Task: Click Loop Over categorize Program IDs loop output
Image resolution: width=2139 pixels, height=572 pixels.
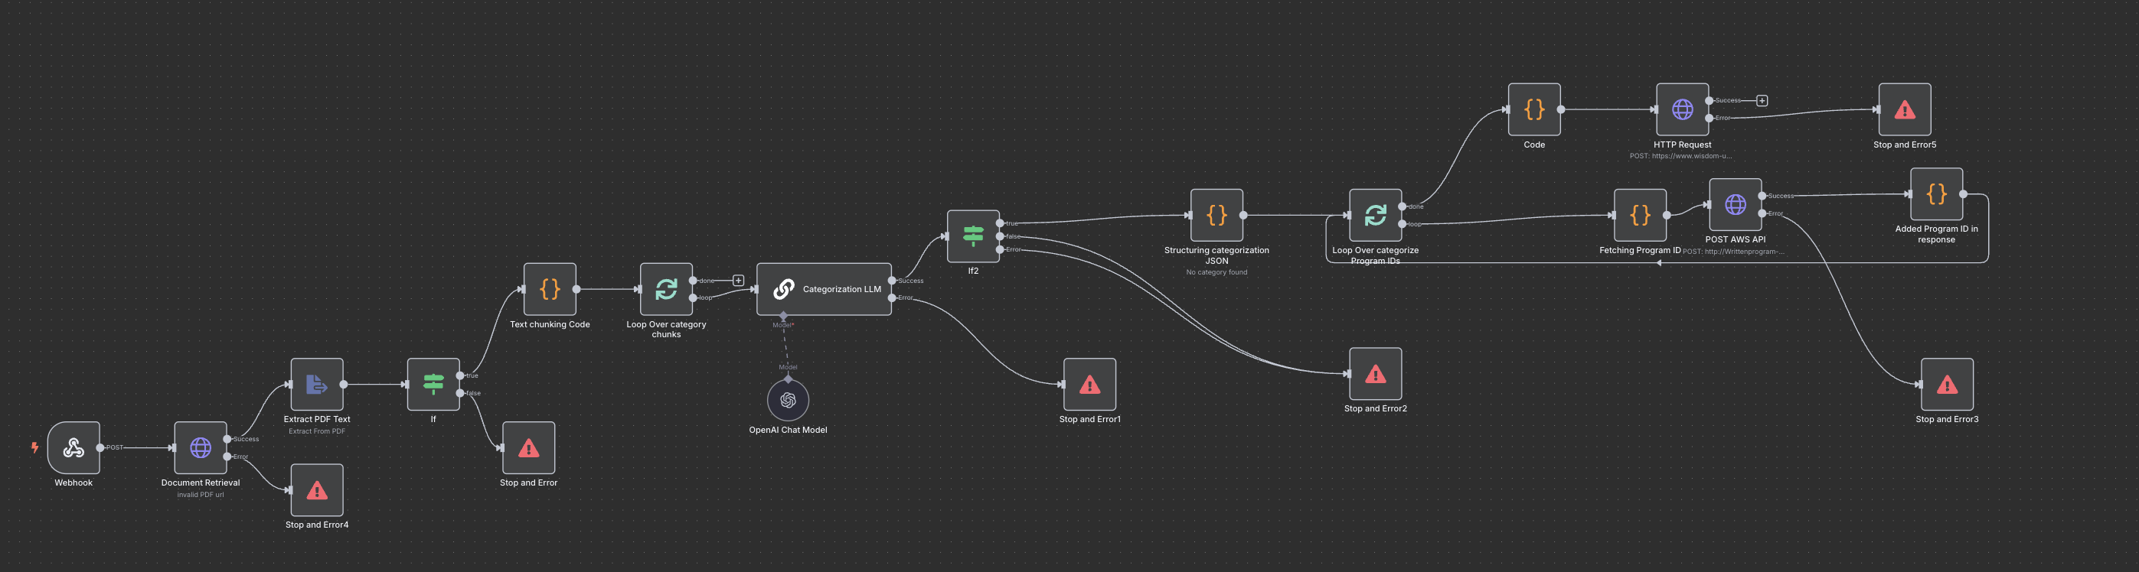Action: 1403,224
